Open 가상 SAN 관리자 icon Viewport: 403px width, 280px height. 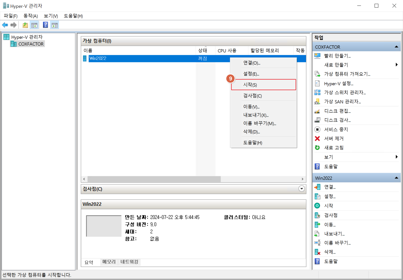pos(317,101)
